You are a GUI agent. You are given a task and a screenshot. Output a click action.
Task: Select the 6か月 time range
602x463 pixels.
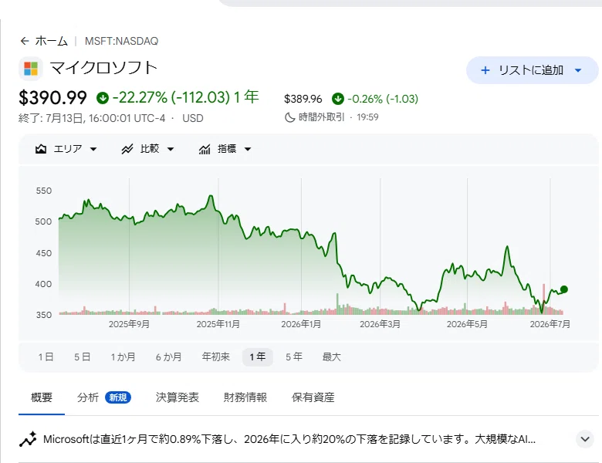[168, 357]
